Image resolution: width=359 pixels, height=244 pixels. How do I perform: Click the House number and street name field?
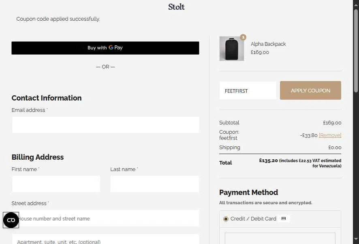pos(105,218)
